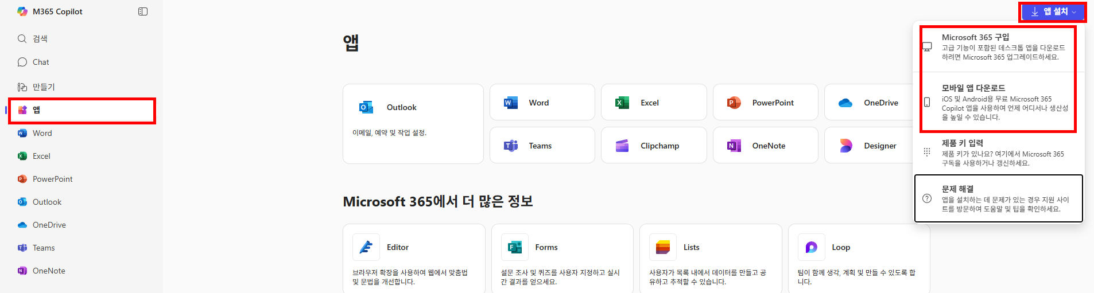Open the Word label in the sidebar
Image resolution: width=1094 pixels, height=293 pixels.
(x=42, y=133)
